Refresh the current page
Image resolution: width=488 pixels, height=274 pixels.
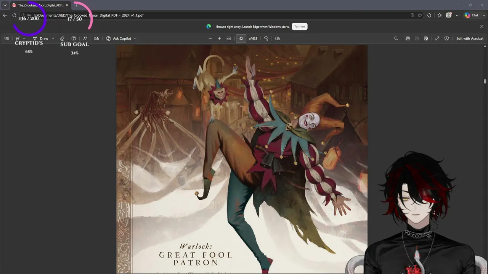(14, 15)
